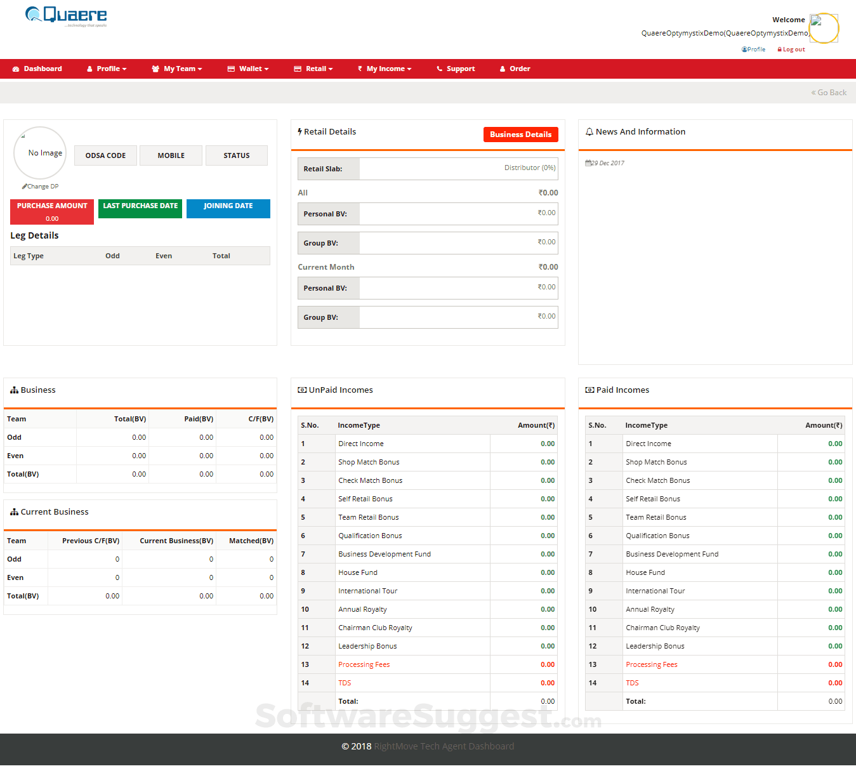Click the Order user icon

point(503,69)
